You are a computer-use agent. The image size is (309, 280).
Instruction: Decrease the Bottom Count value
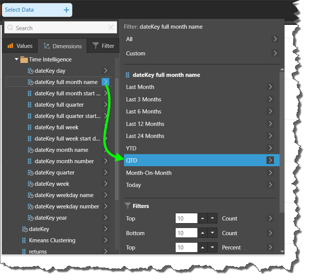pos(212,233)
